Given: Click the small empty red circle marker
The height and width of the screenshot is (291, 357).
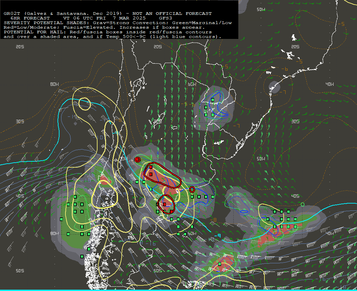Looking at the screenshot, I should coord(192,189).
